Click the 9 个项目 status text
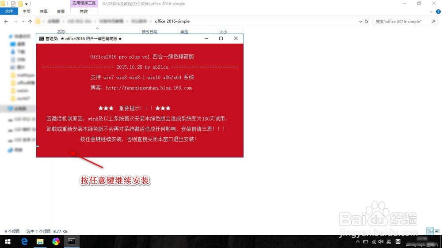This screenshot has width=442, height=248. coord(12,231)
